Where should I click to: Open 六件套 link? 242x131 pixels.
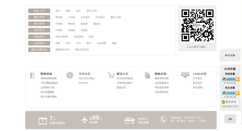tap(72, 17)
